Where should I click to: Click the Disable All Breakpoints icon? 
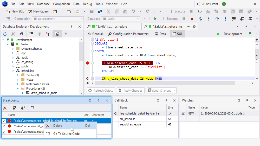click(23, 108)
